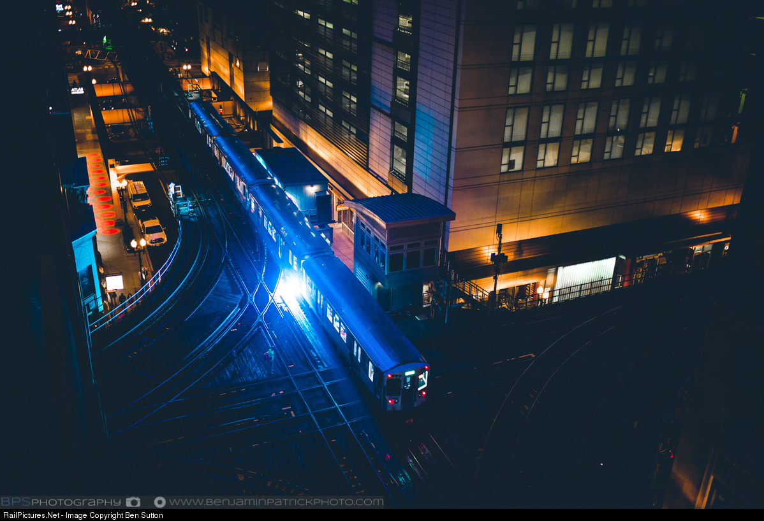Click the glowing white advertising panel on sidewalk
764x521 pixels.
pyautogui.click(x=115, y=282)
